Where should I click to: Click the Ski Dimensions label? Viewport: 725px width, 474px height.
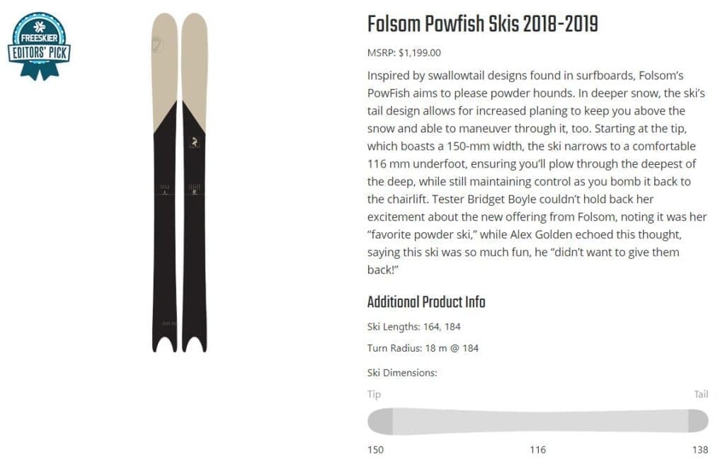point(401,372)
